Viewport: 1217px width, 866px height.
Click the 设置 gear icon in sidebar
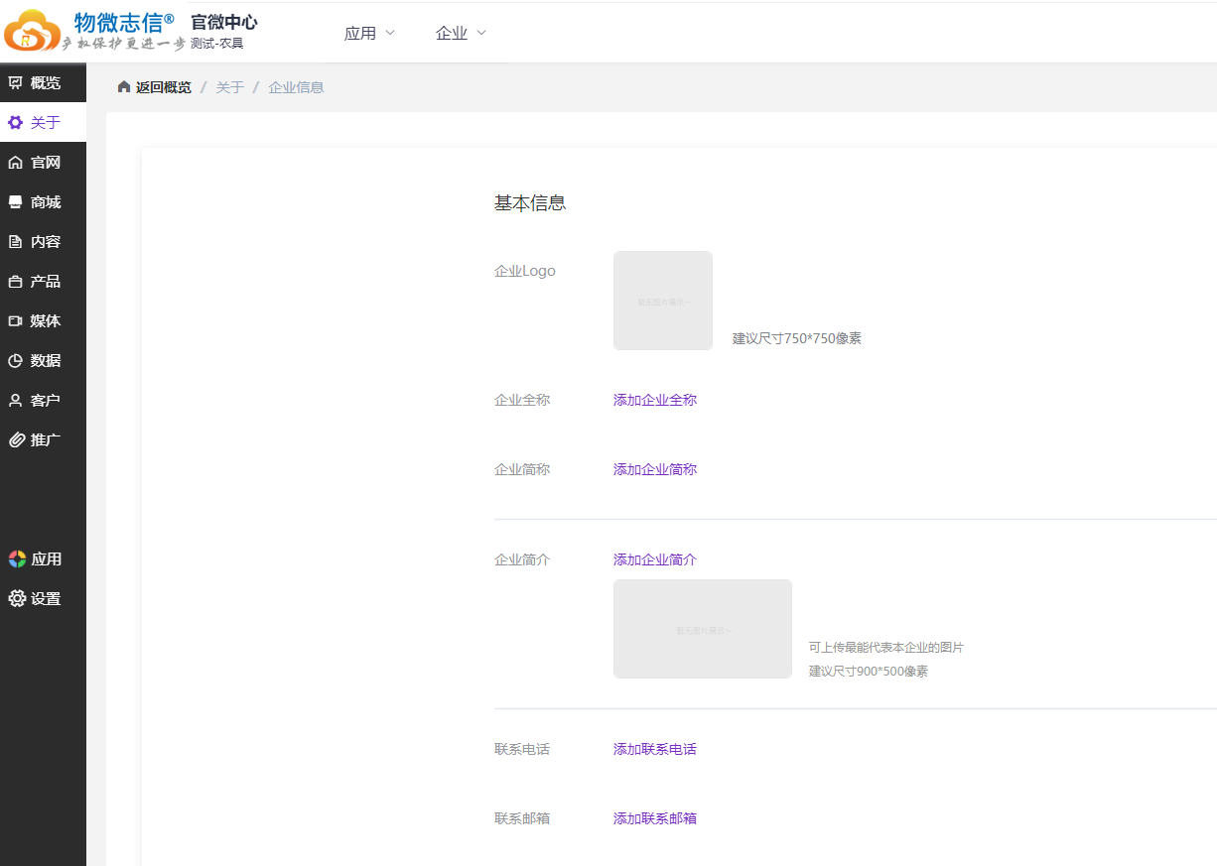pos(17,599)
